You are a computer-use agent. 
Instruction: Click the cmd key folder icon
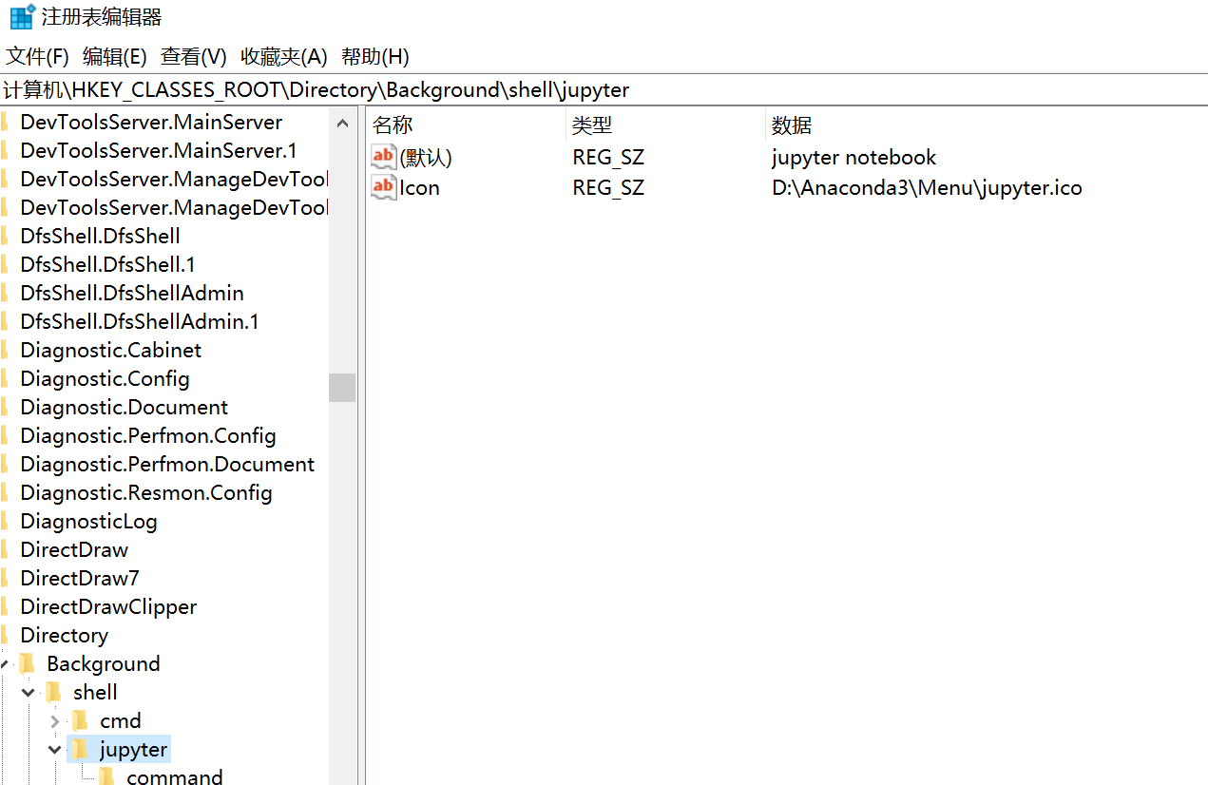click(80, 720)
